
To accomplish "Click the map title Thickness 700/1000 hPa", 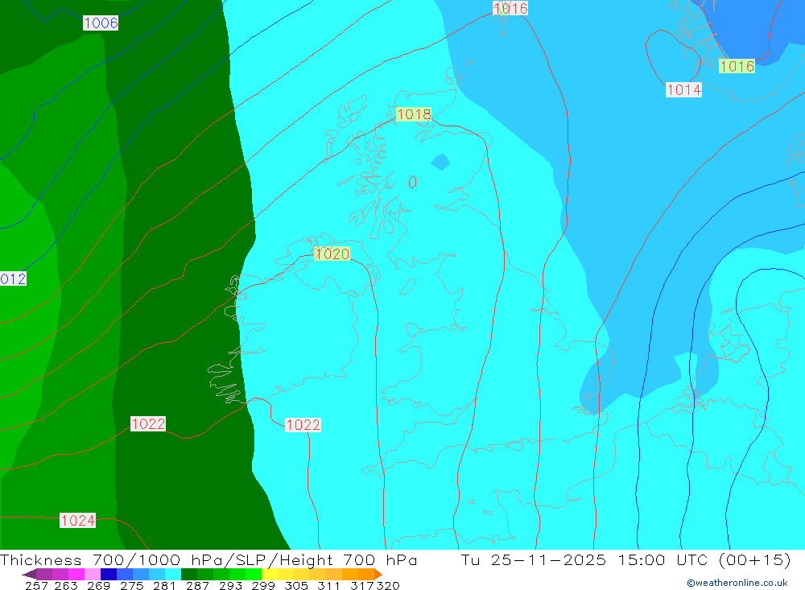I will [x=208, y=559].
